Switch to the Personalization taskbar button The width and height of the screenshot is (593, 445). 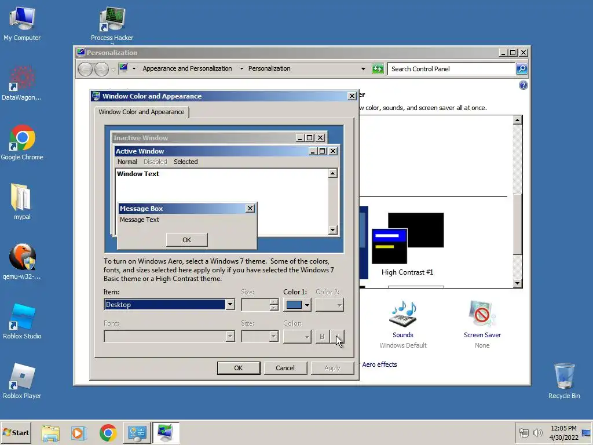click(x=166, y=433)
